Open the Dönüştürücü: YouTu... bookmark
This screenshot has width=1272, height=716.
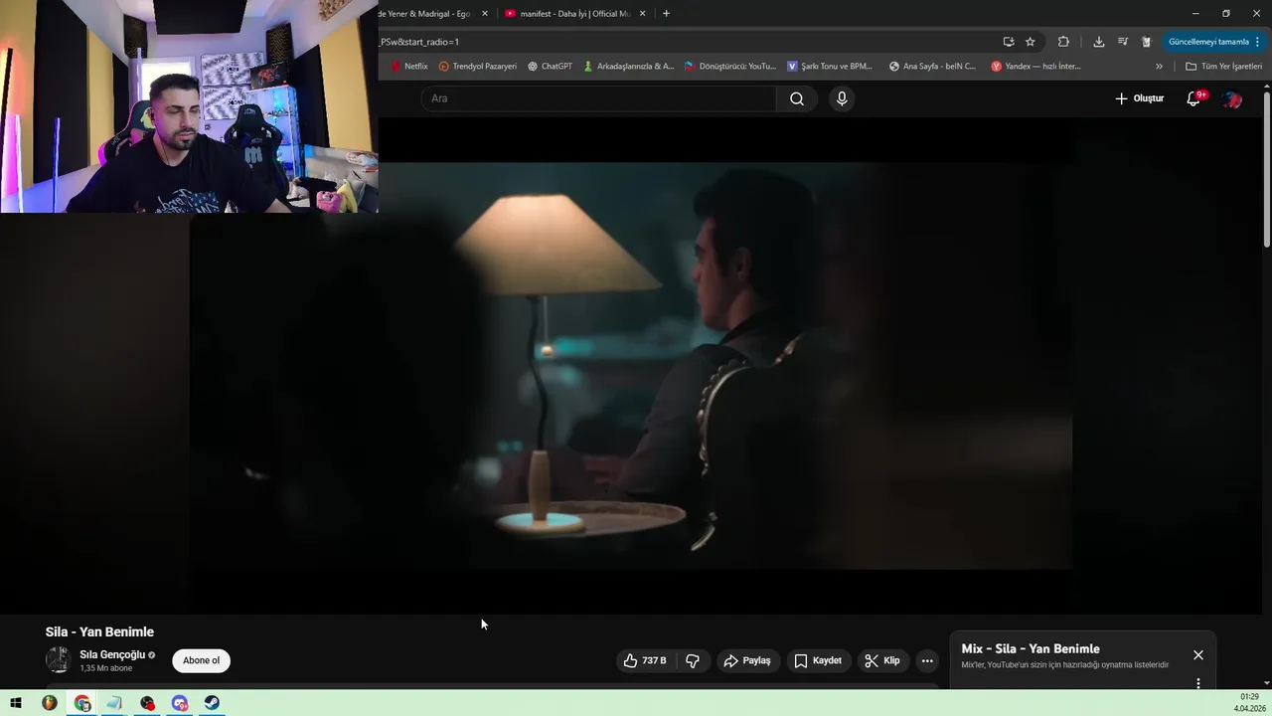tap(730, 67)
